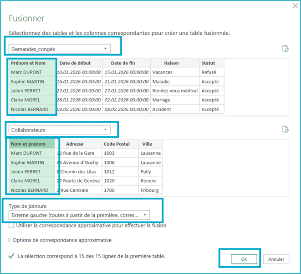Click the Refusé status cell
Image resolution: width=301 pixels, height=274 pixels.
[212, 72]
